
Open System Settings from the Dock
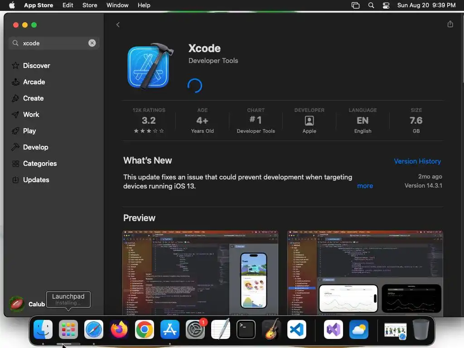(x=195, y=329)
